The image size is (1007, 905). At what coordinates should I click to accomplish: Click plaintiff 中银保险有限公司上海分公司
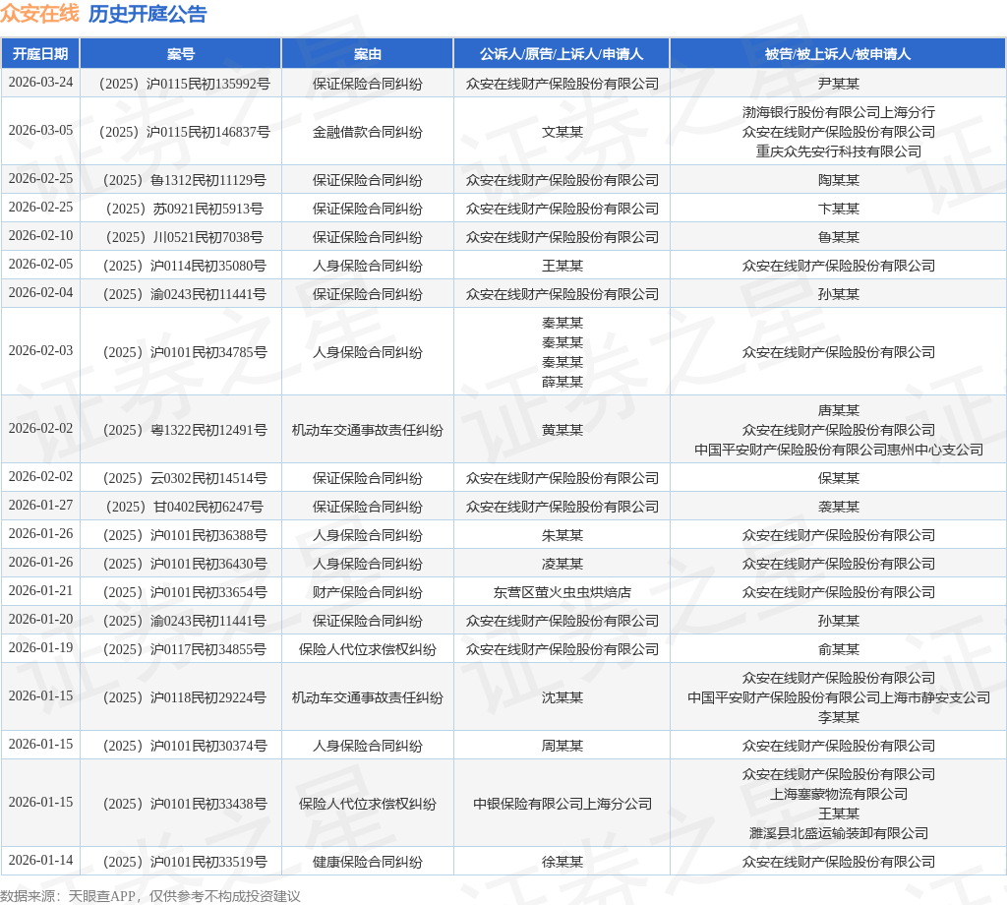point(562,804)
